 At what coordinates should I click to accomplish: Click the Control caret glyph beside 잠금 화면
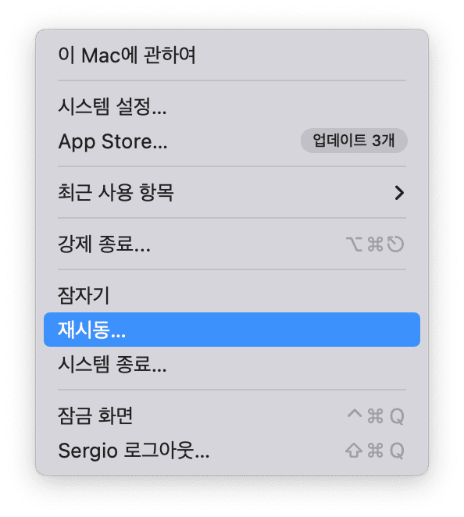click(355, 413)
